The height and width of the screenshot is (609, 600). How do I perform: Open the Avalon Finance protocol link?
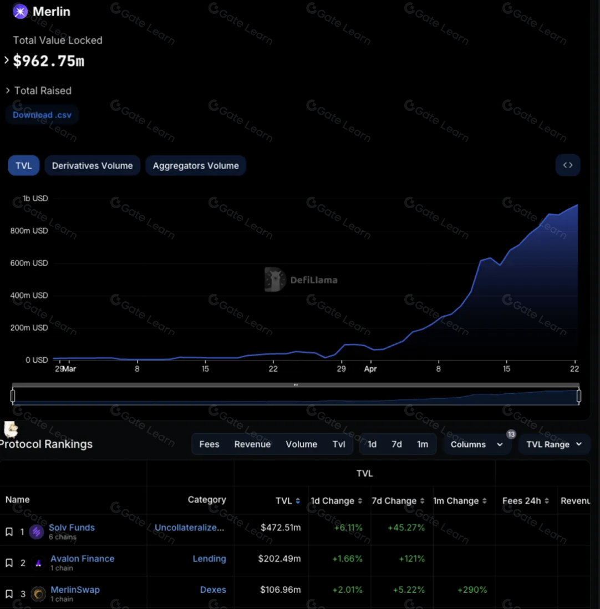tap(82, 559)
